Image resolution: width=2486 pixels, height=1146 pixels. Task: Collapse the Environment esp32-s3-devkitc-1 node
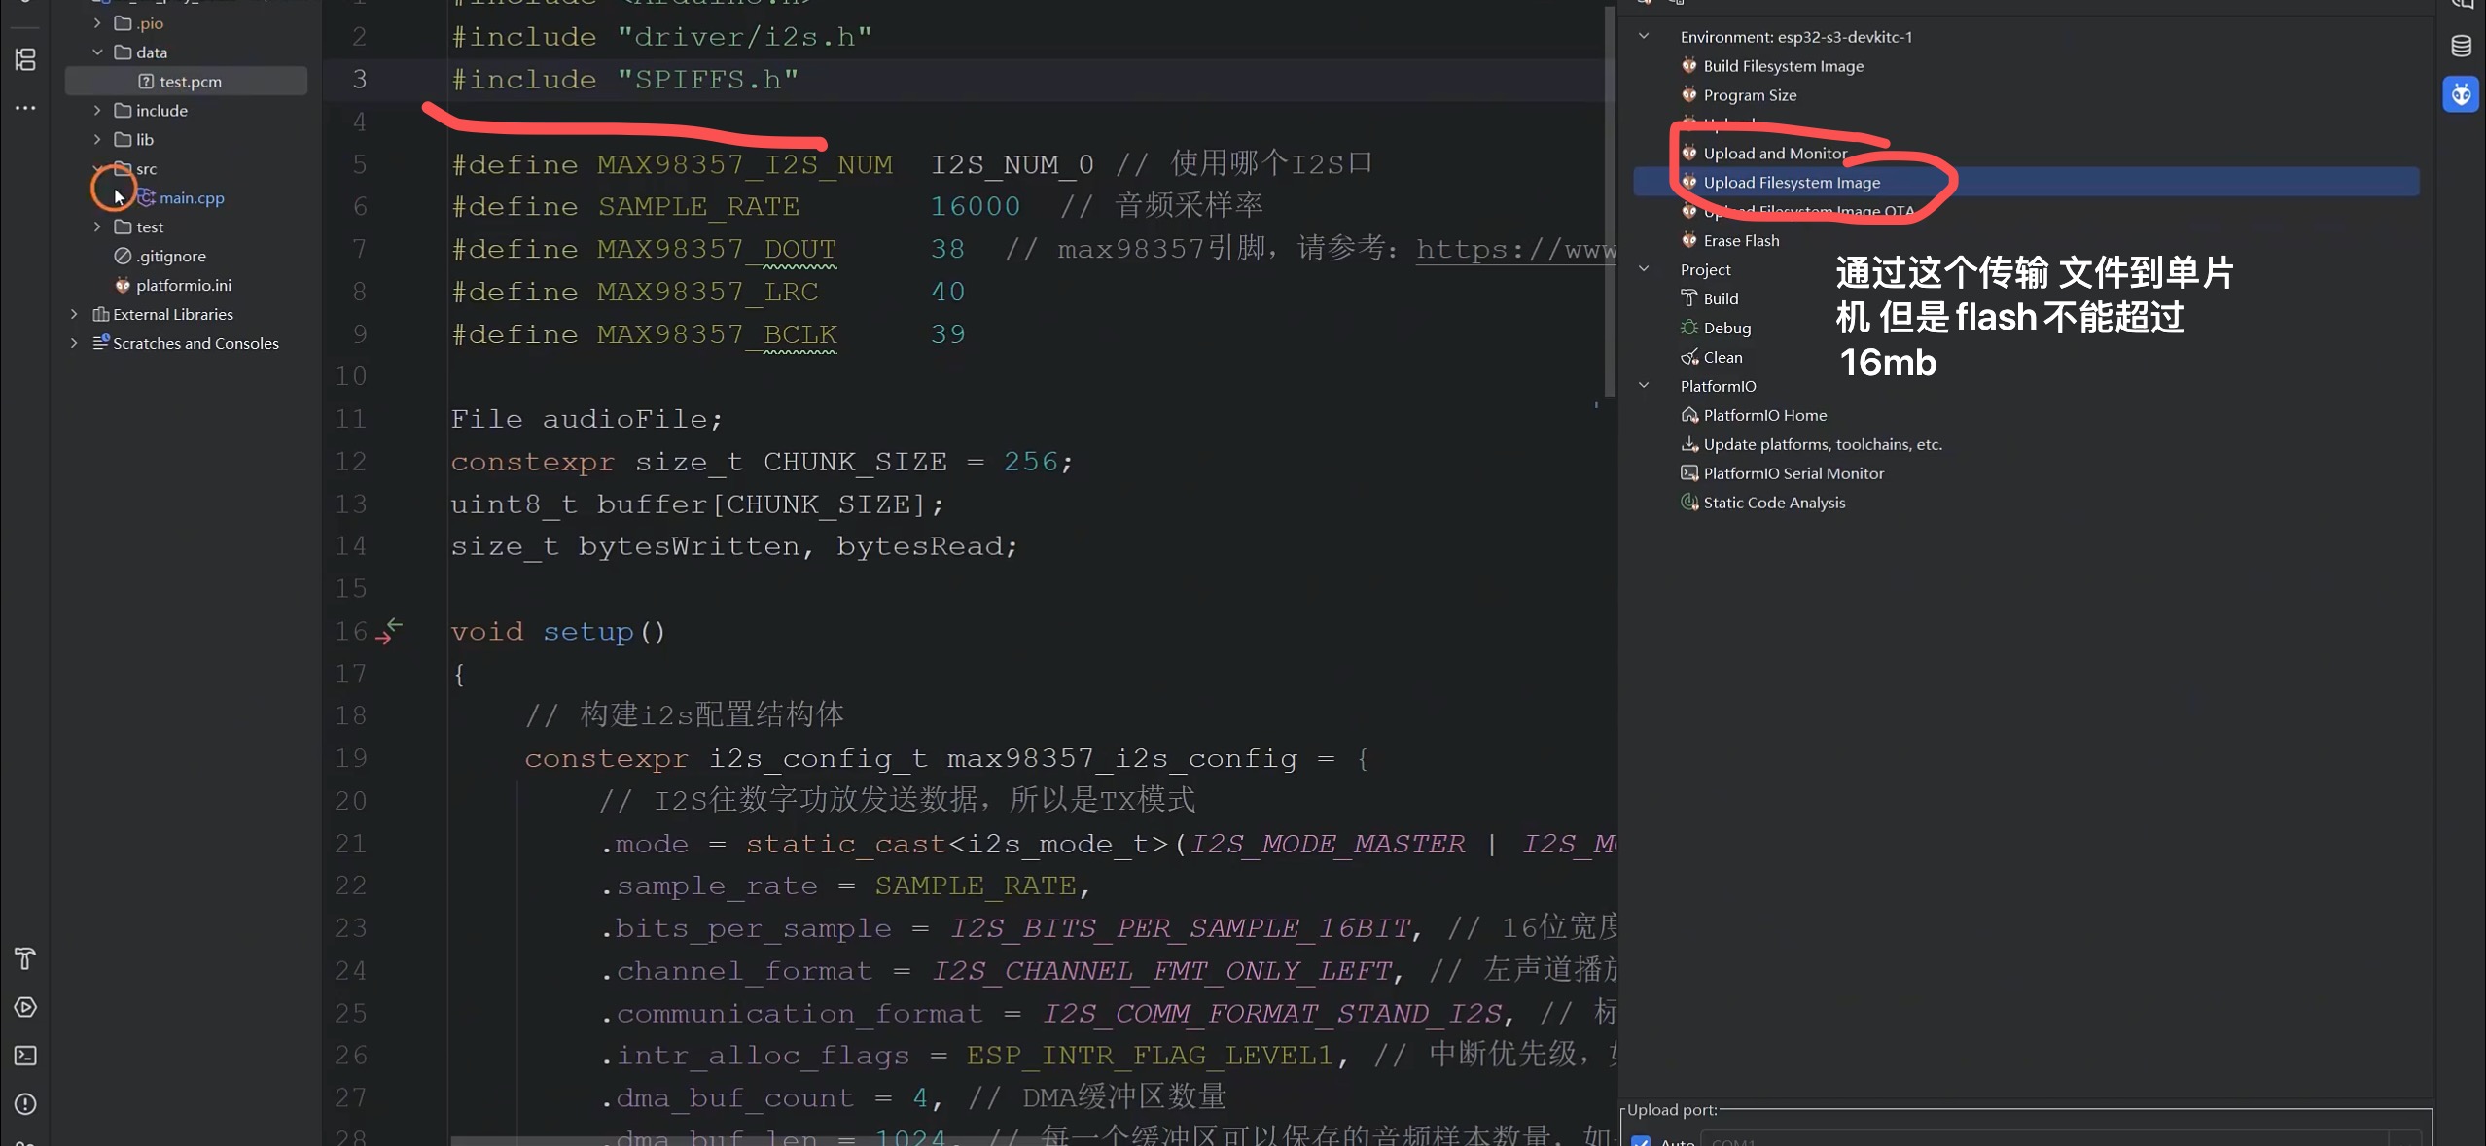coord(1644,37)
